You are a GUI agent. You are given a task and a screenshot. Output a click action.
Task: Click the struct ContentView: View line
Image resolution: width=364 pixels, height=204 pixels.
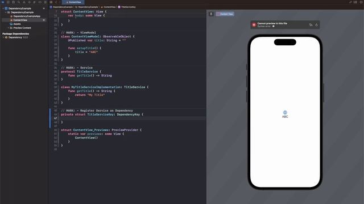click(x=84, y=11)
